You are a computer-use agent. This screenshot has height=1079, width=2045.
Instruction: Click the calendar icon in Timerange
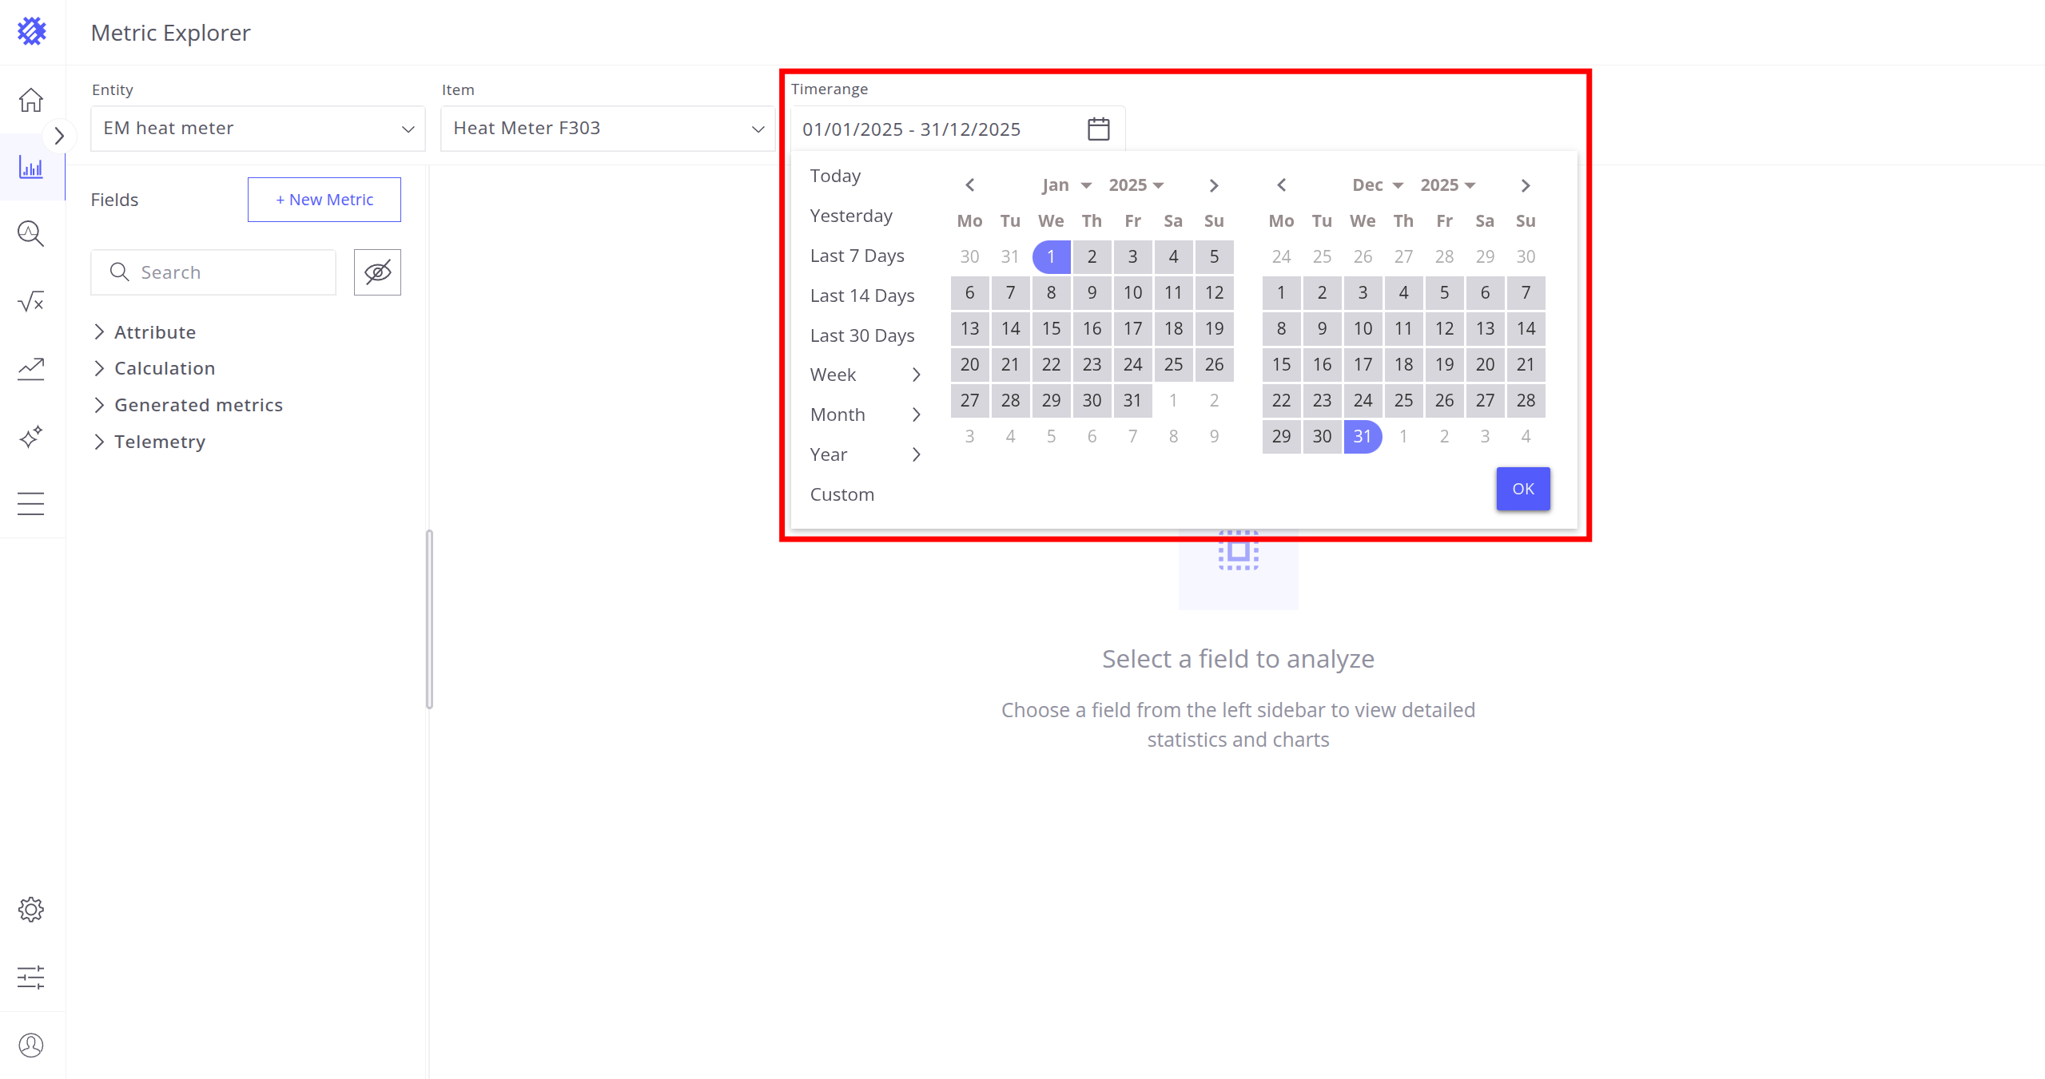tap(1098, 129)
